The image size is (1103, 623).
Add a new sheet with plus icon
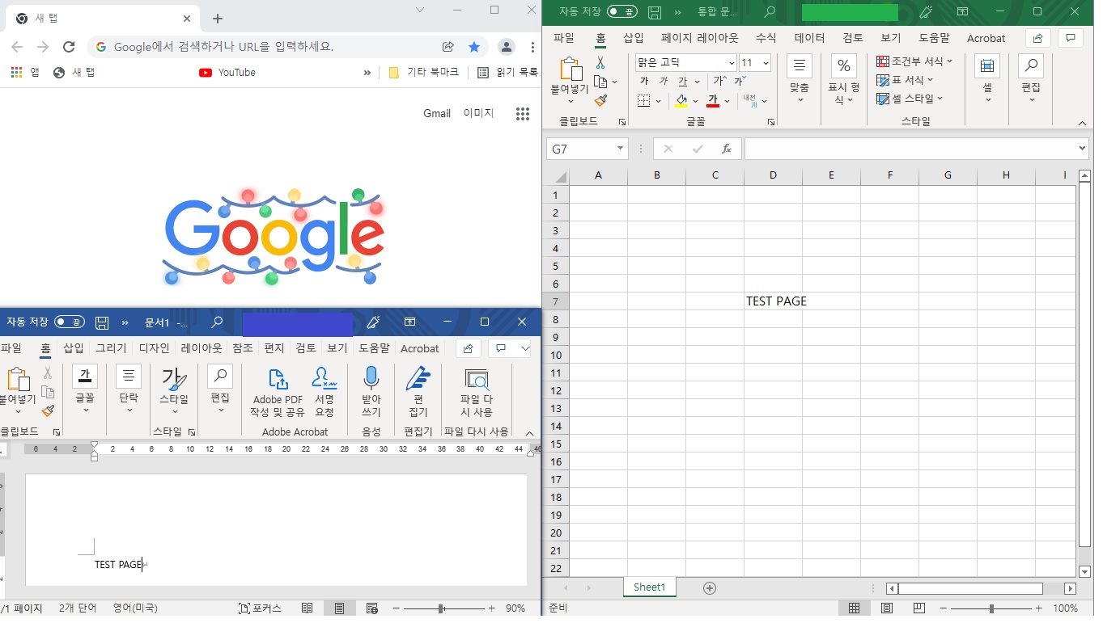tap(710, 588)
